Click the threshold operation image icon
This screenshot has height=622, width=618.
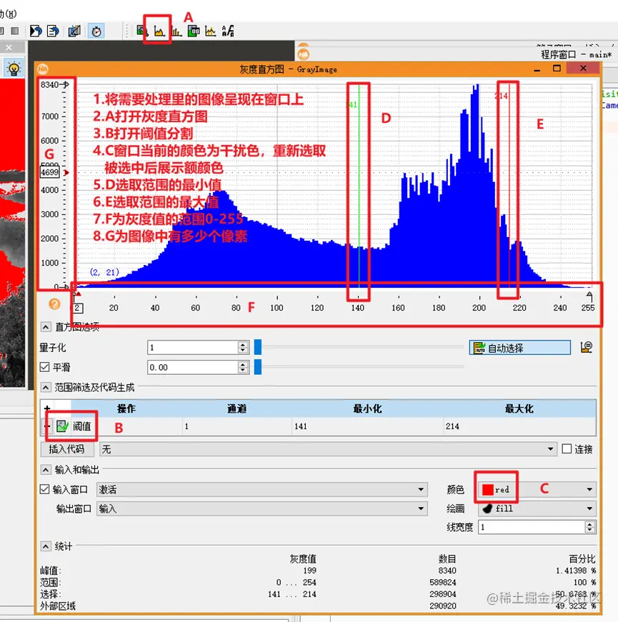pyautogui.click(x=62, y=426)
